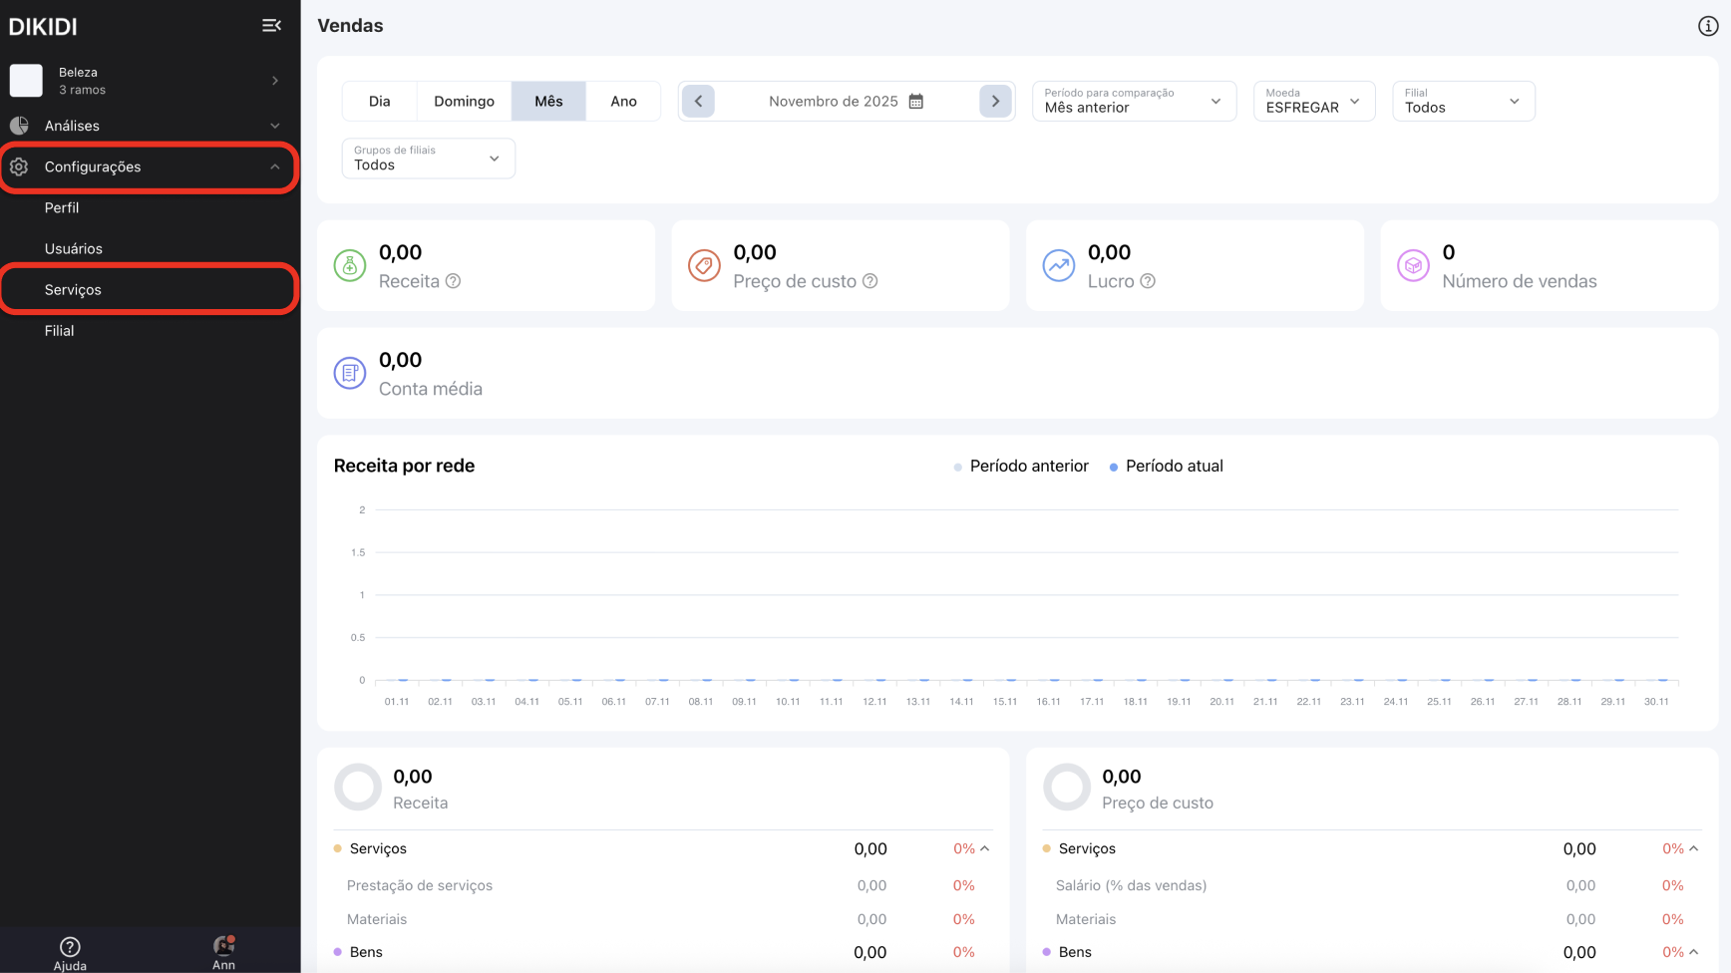Toggle Período atual legend series
This screenshot has width=1731, height=973.
(x=1167, y=467)
